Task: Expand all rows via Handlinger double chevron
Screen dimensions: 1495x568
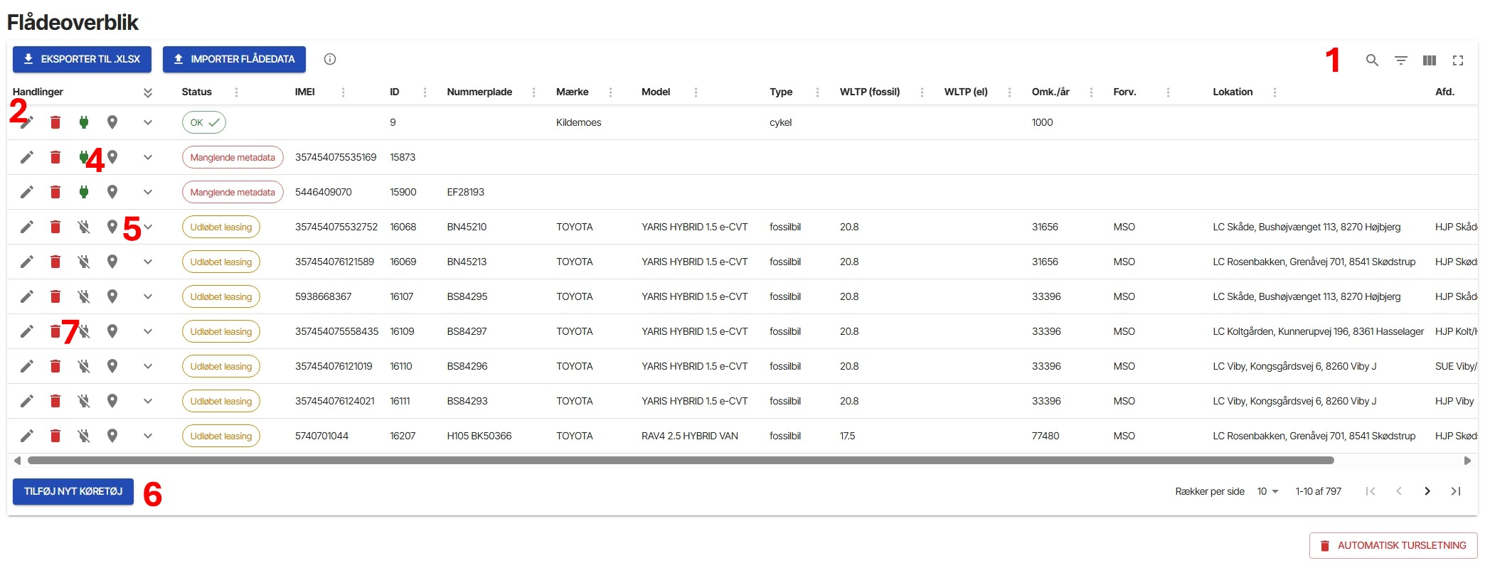Action: [x=147, y=92]
